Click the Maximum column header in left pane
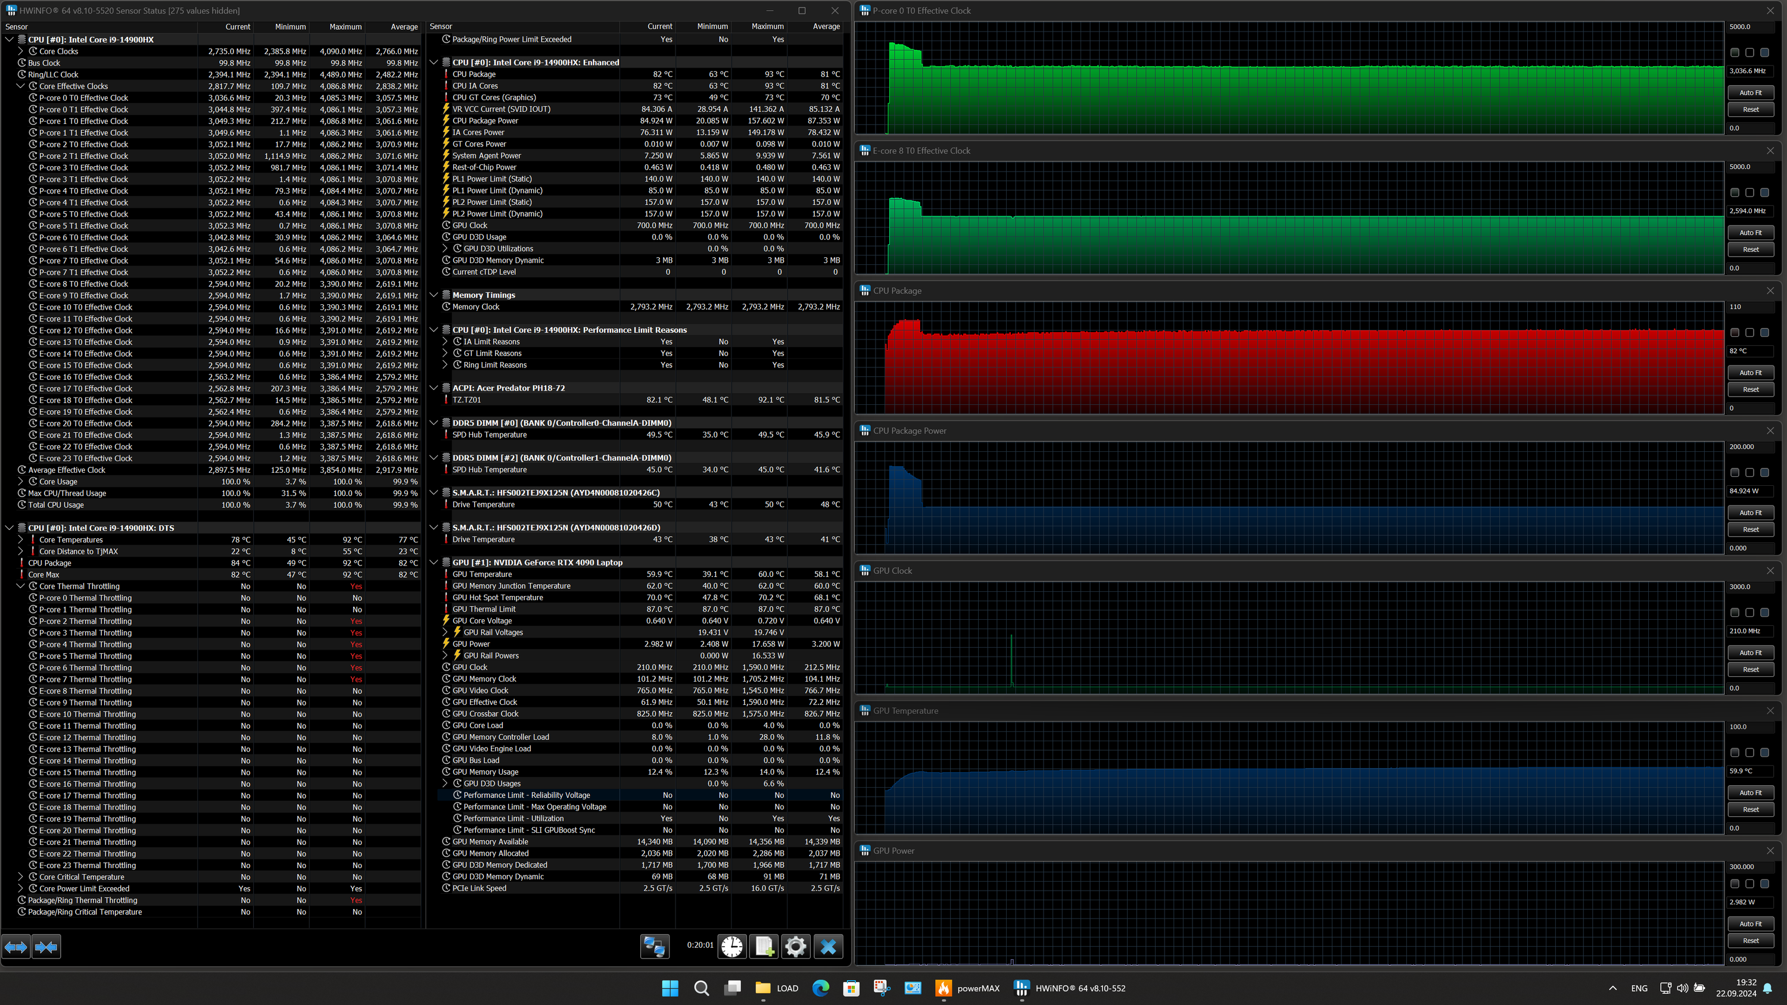This screenshot has width=1787, height=1005. click(x=345, y=26)
